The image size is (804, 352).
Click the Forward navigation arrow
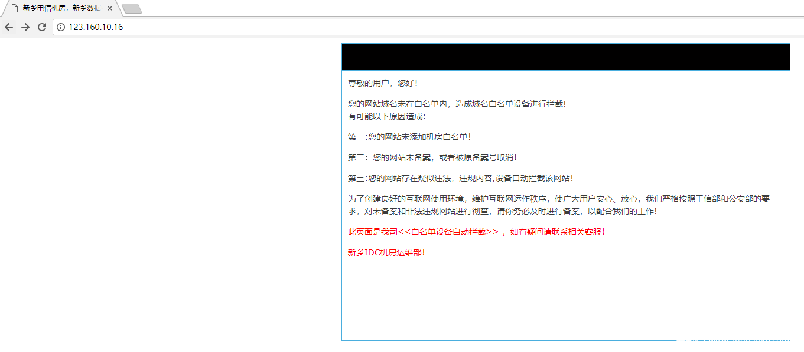click(25, 27)
